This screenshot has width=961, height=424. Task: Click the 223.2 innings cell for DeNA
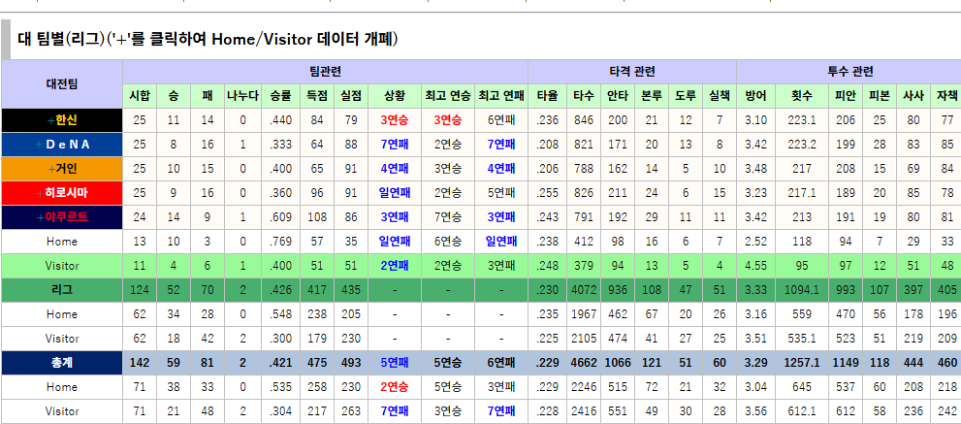(802, 145)
